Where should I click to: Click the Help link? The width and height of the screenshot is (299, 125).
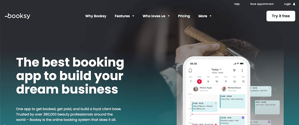(237, 4)
